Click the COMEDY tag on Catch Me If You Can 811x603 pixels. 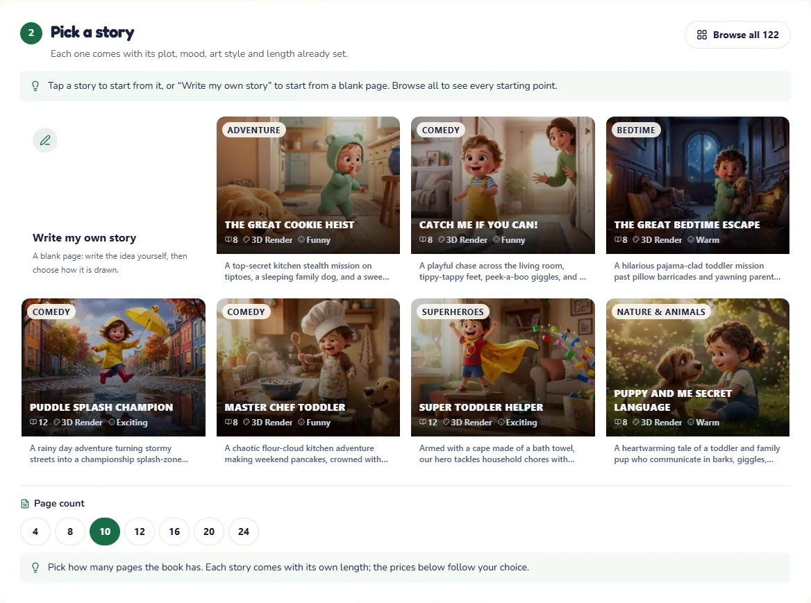click(441, 130)
